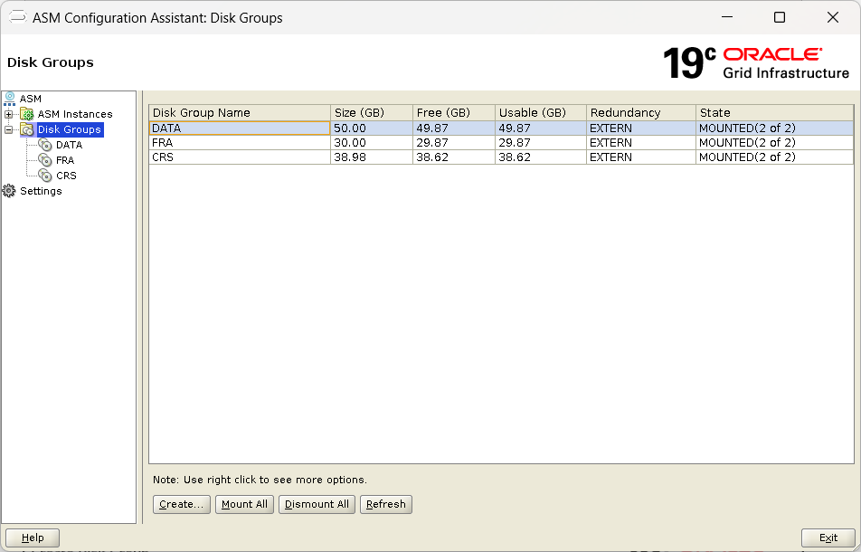Click the Dismount All button
The image size is (861, 552).
tap(317, 504)
